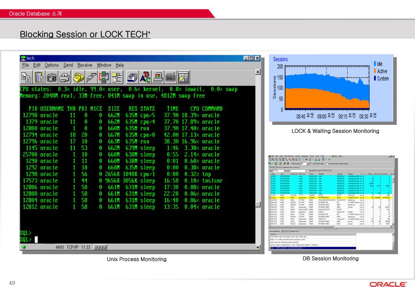Viewport: 415px width, 287px height.
Task: Click the two-computers file transfer icon
Action: click(x=104, y=77)
